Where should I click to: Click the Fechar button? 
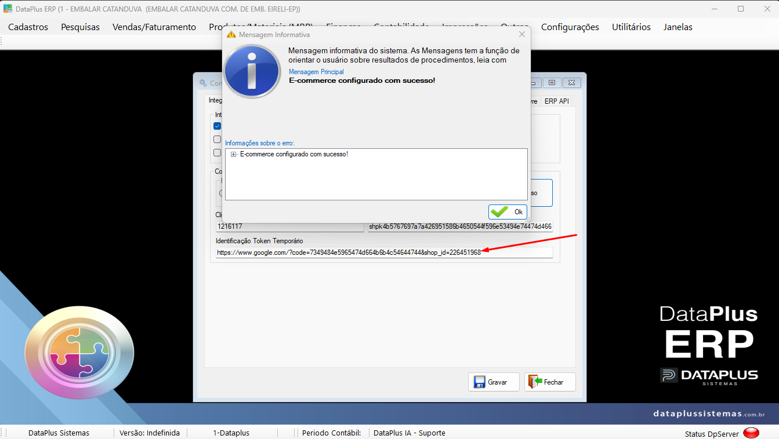click(x=550, y=382)
